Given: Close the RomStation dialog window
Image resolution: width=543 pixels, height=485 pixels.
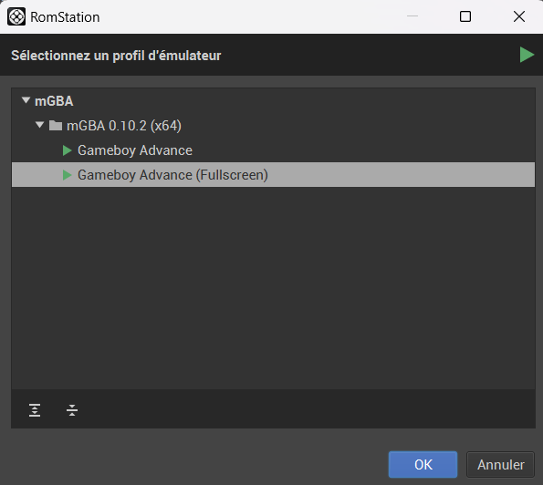Looking at the screenshot, I should point(519,16).
